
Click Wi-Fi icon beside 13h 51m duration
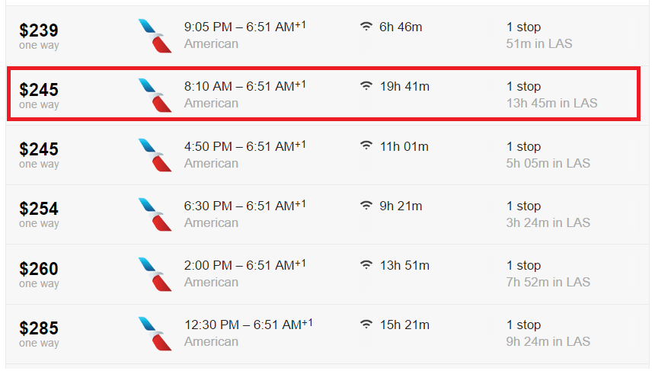pyautogui.click(x=366, y=265)
